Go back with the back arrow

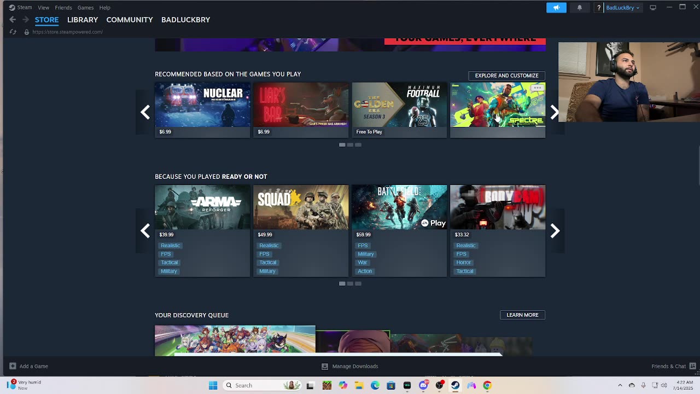[13, 20]
